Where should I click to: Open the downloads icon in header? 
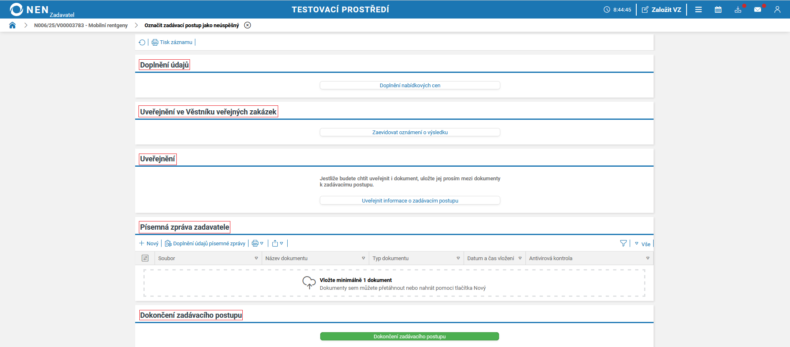pos(738,9)
